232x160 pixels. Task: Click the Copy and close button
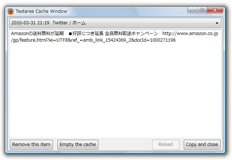pyautogui.click(x=202, y=145)
